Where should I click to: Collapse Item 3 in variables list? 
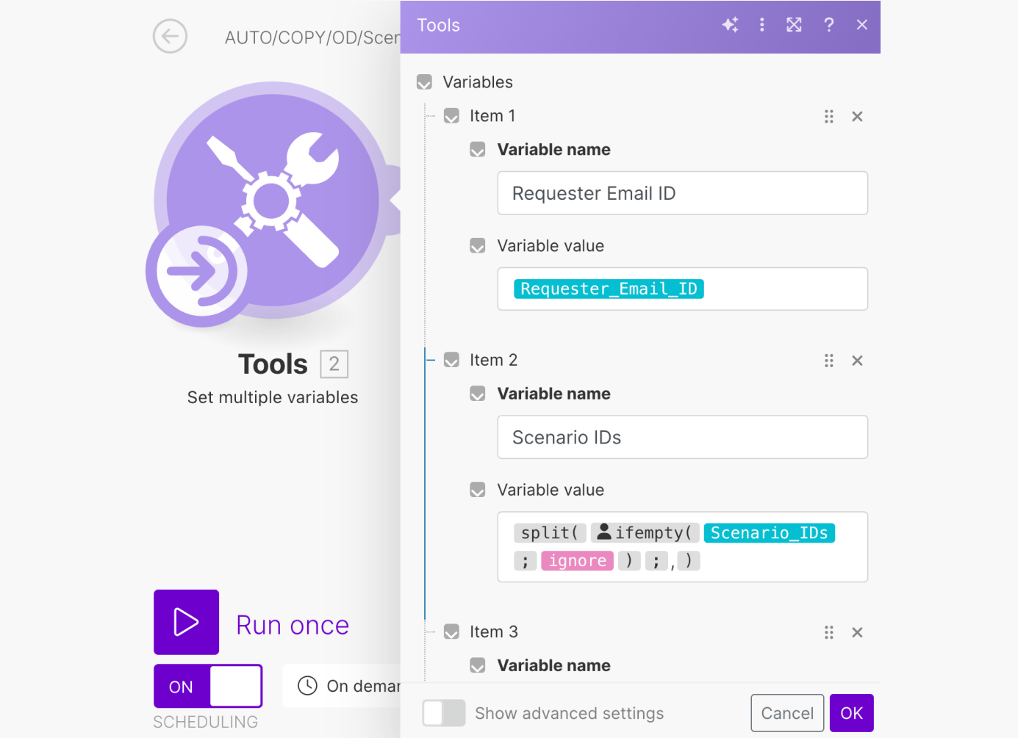(x=451, y=632)
